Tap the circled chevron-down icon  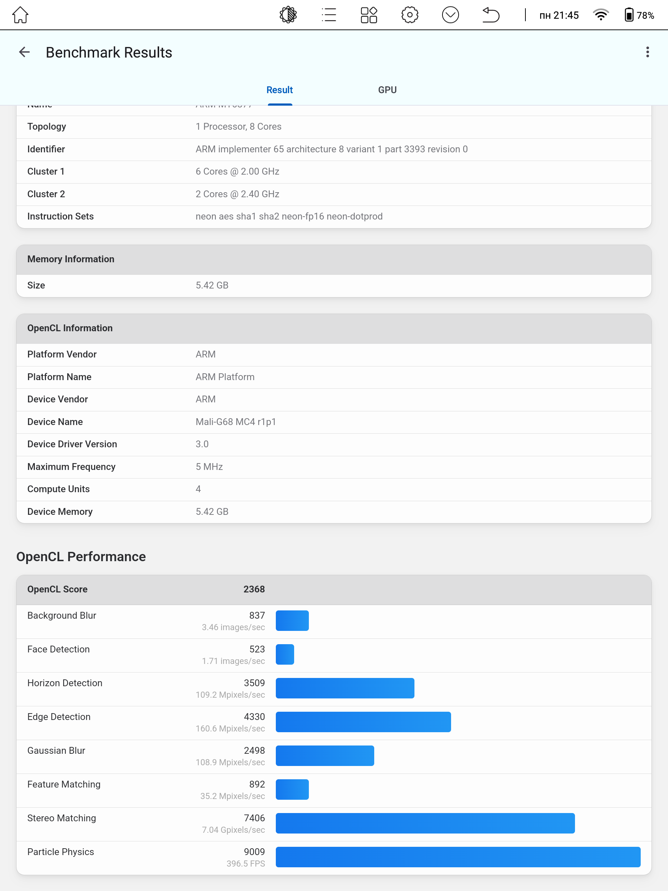tap(450, 15)
